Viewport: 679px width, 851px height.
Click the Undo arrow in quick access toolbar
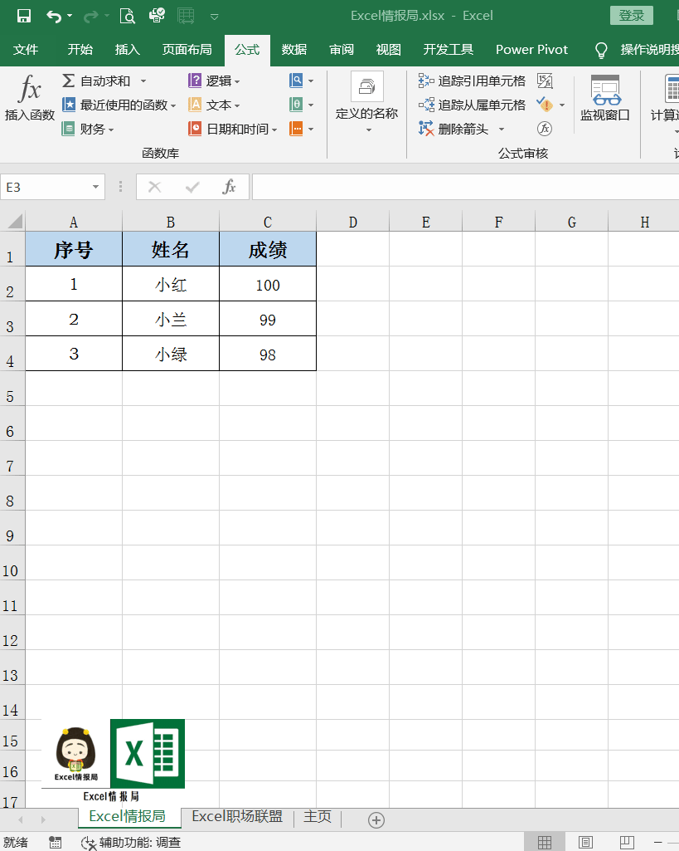tap(54, 16)
